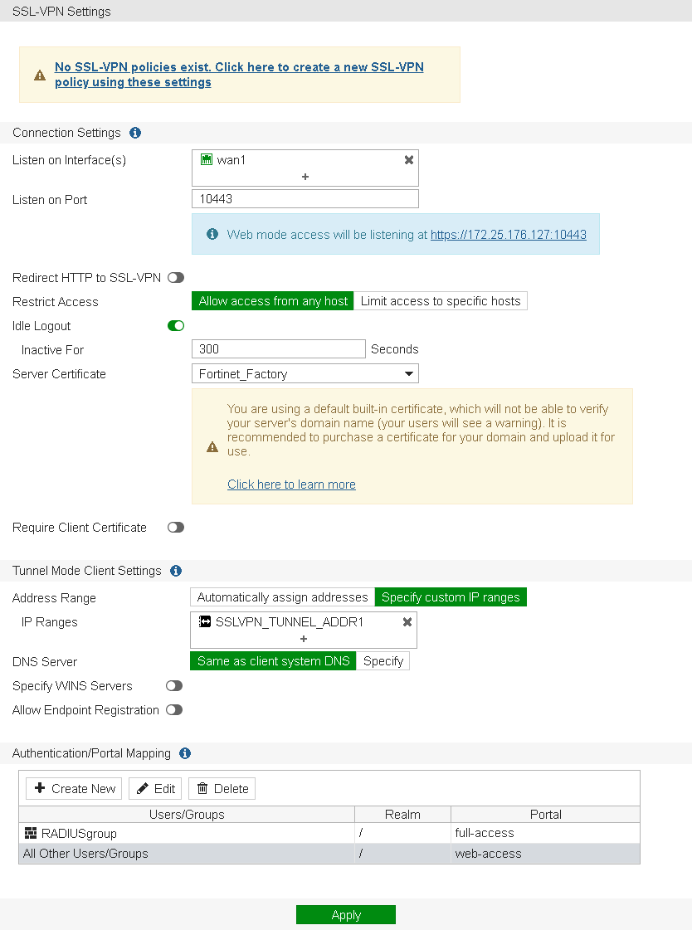
Task: Choose Automatically assign addresses option
Action: point(282,597)
